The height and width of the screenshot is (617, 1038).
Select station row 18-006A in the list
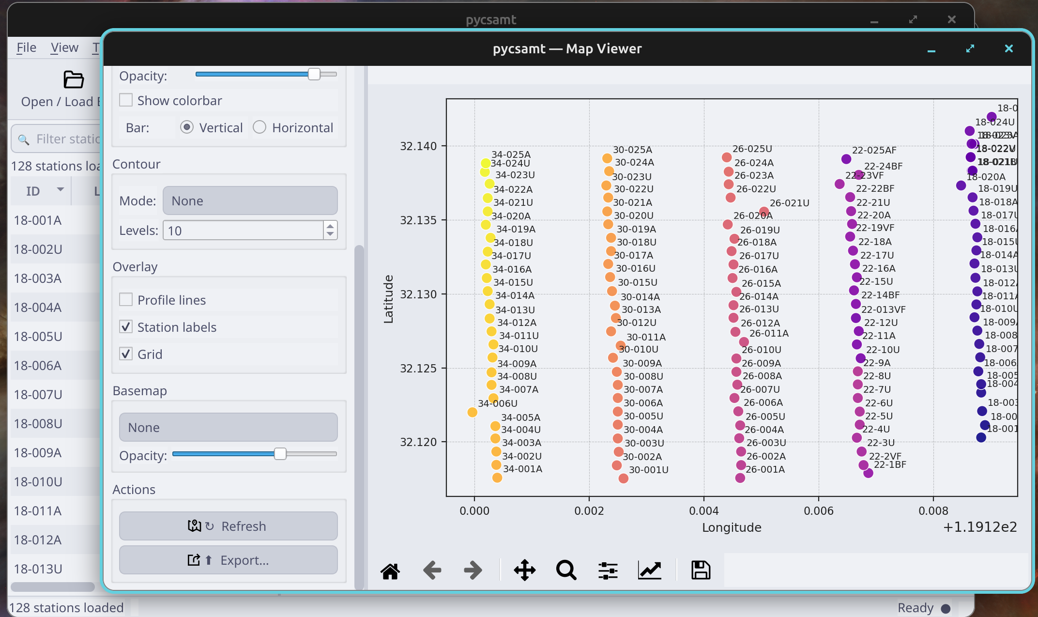tap(55, 366)
